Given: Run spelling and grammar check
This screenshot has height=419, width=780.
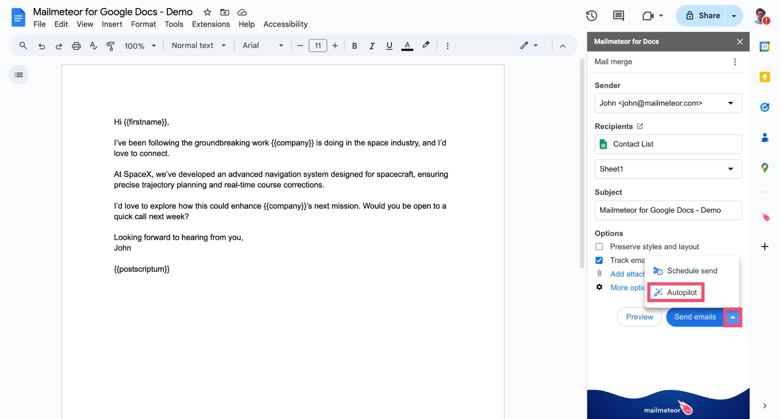Looking at the screenshot, I should pyautogui.click(x=93, y=46).
